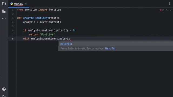Open the Run tool window icon
Screen dimensions: 173x97
click(x=4, y=96)
